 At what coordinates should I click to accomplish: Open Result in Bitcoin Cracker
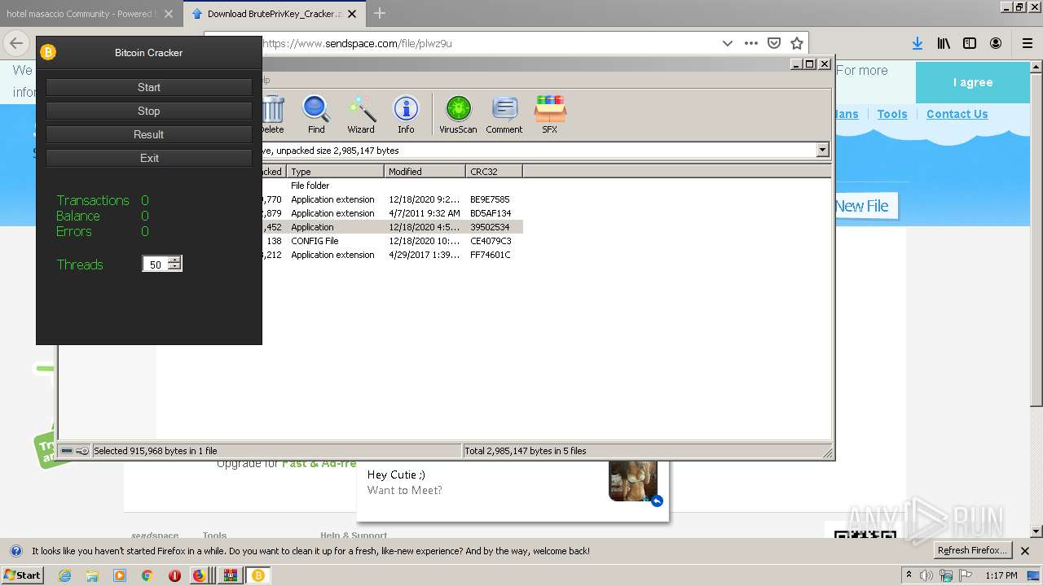tap(149, 134)
